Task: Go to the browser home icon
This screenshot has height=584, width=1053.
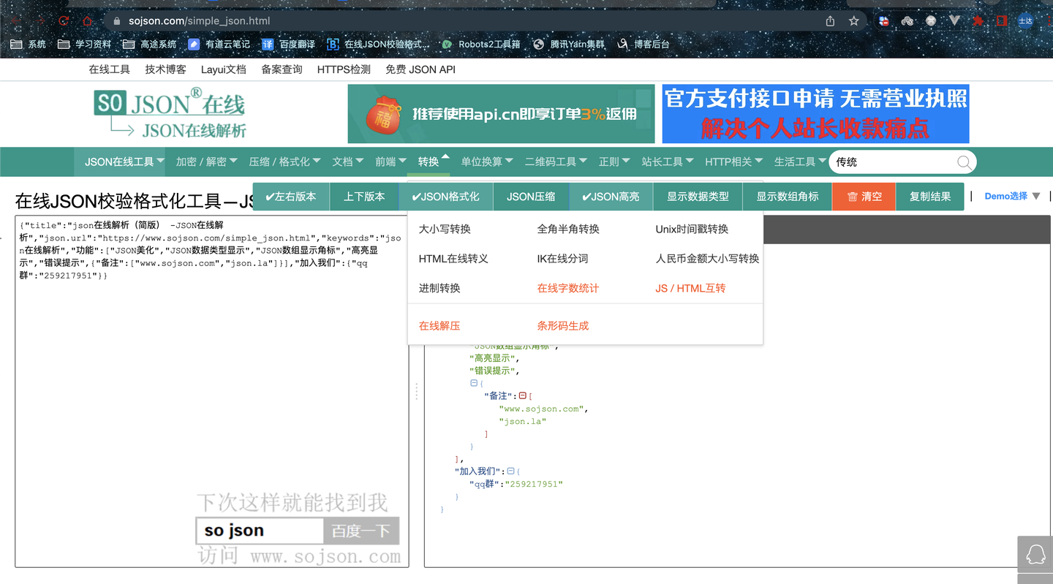Action: [x=88, y=21]
